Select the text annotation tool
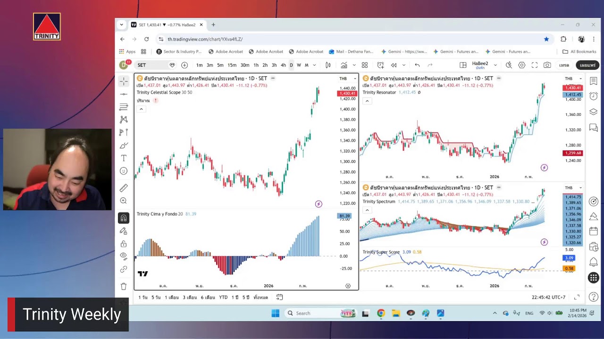The height and width of the screenshot is (339, 604). click(124, 158)
